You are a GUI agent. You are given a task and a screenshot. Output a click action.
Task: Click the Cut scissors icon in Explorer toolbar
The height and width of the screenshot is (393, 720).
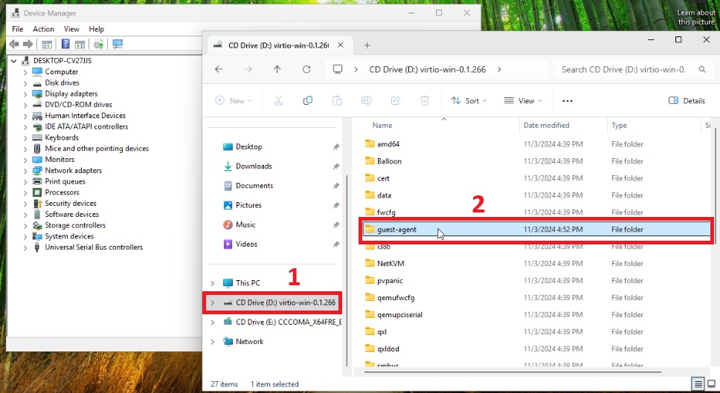point(278,100)
